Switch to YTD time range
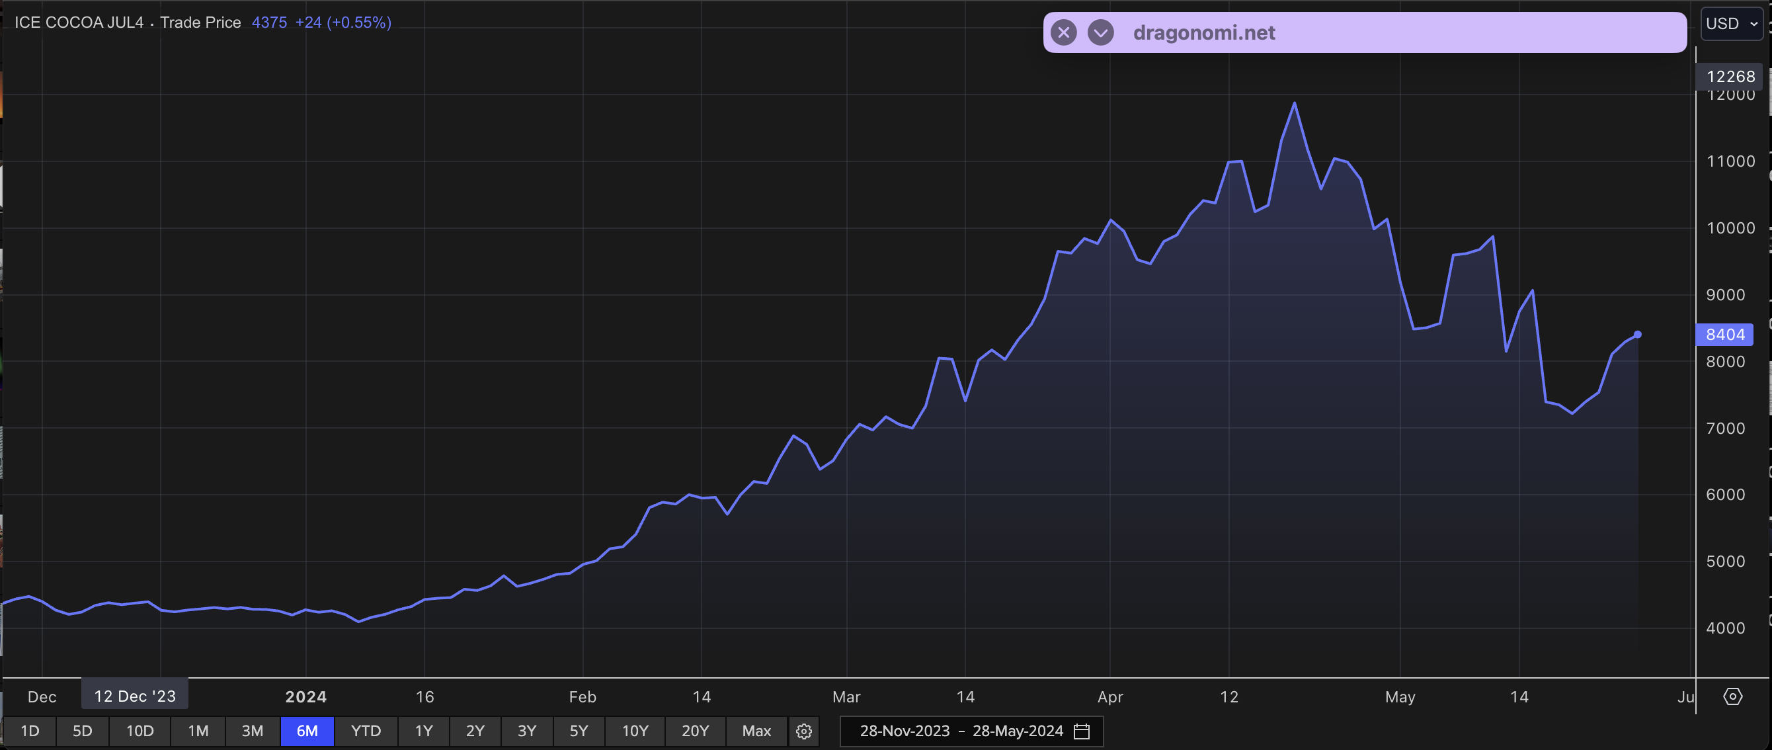 [366, 731]
